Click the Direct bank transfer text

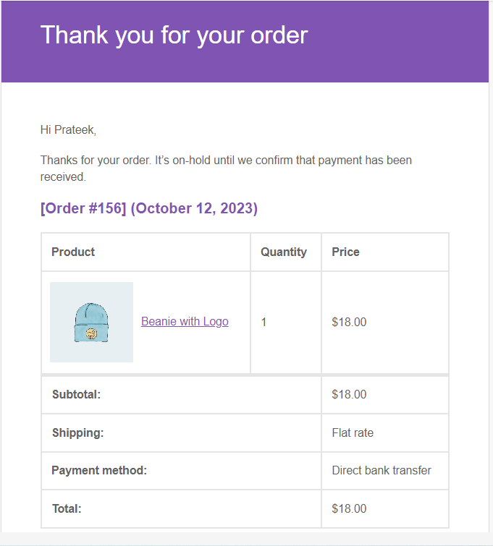(382, 470)
